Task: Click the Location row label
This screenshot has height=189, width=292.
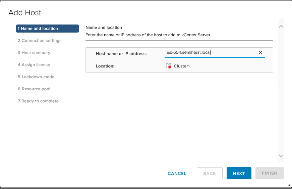Action: point(105,66)
